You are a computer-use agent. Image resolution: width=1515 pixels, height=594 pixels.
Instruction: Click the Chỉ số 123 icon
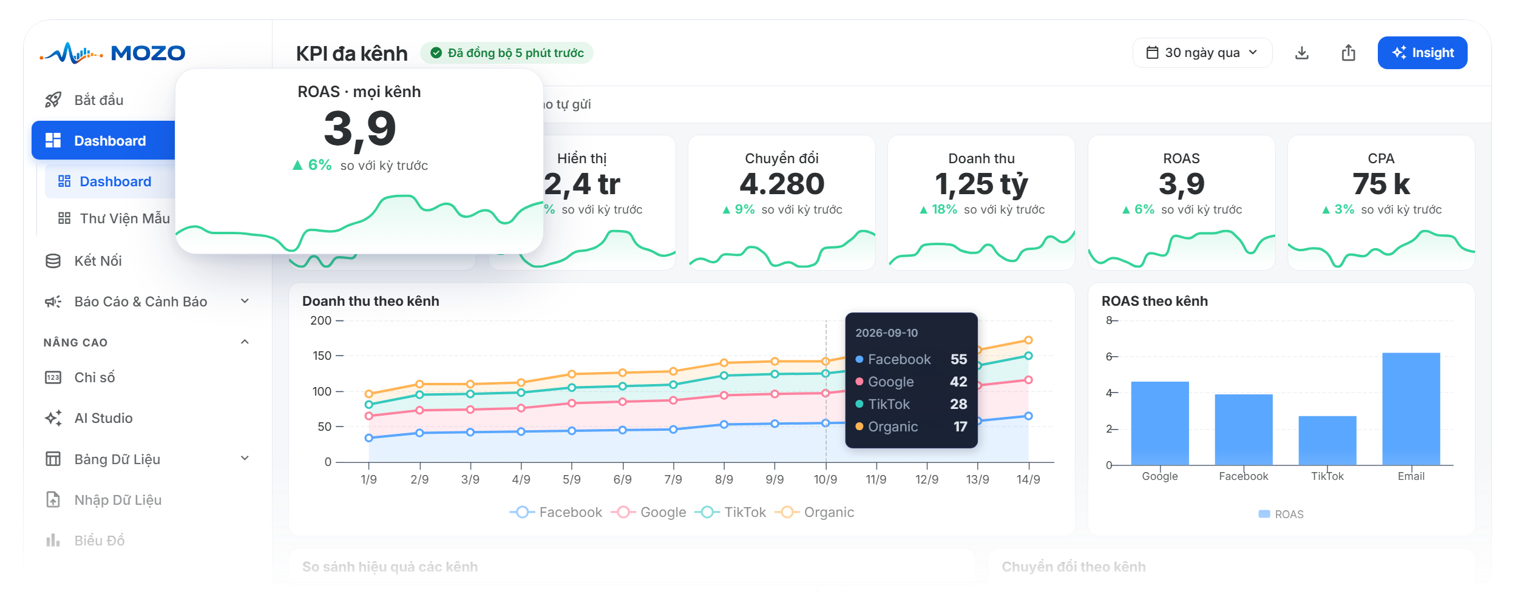click(53, 377)
